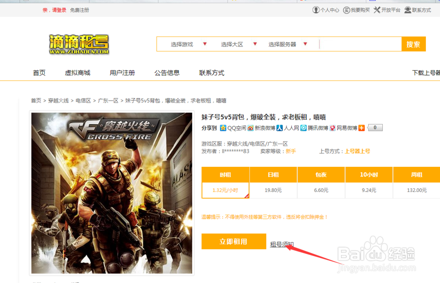Open 用户注册 navigation item

coord(122,73)
